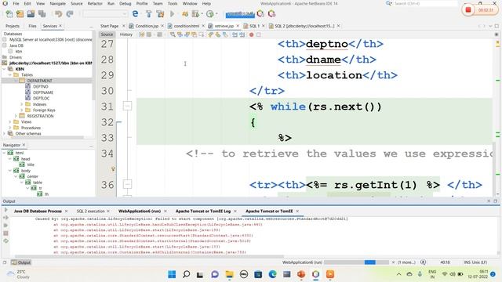Click the Build Project hammer icon
Image resolution: width=502 pixels, height=282 pixels.
click(x=149, y=14)
